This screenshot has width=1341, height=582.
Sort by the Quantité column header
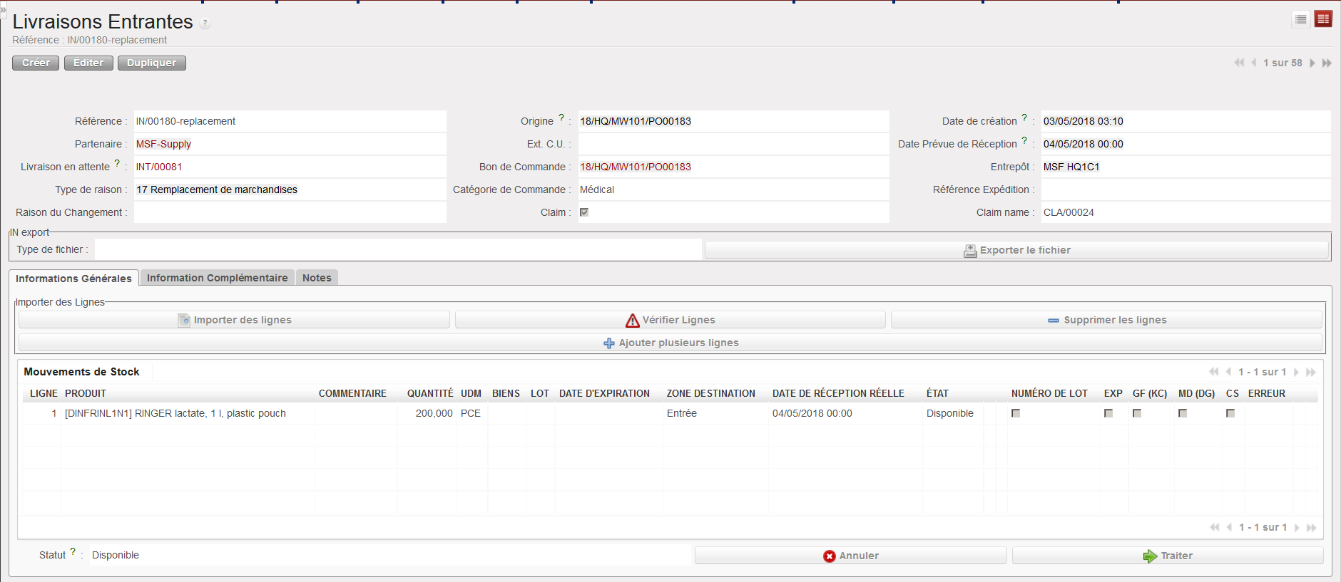429,393
